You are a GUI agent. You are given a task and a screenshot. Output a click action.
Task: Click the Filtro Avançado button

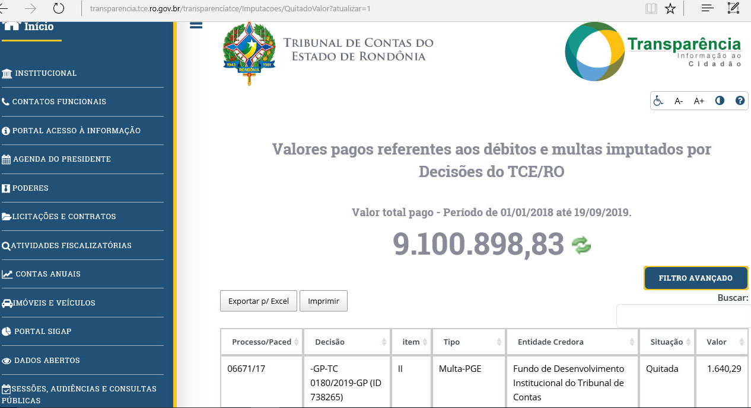tap(695, 278)
